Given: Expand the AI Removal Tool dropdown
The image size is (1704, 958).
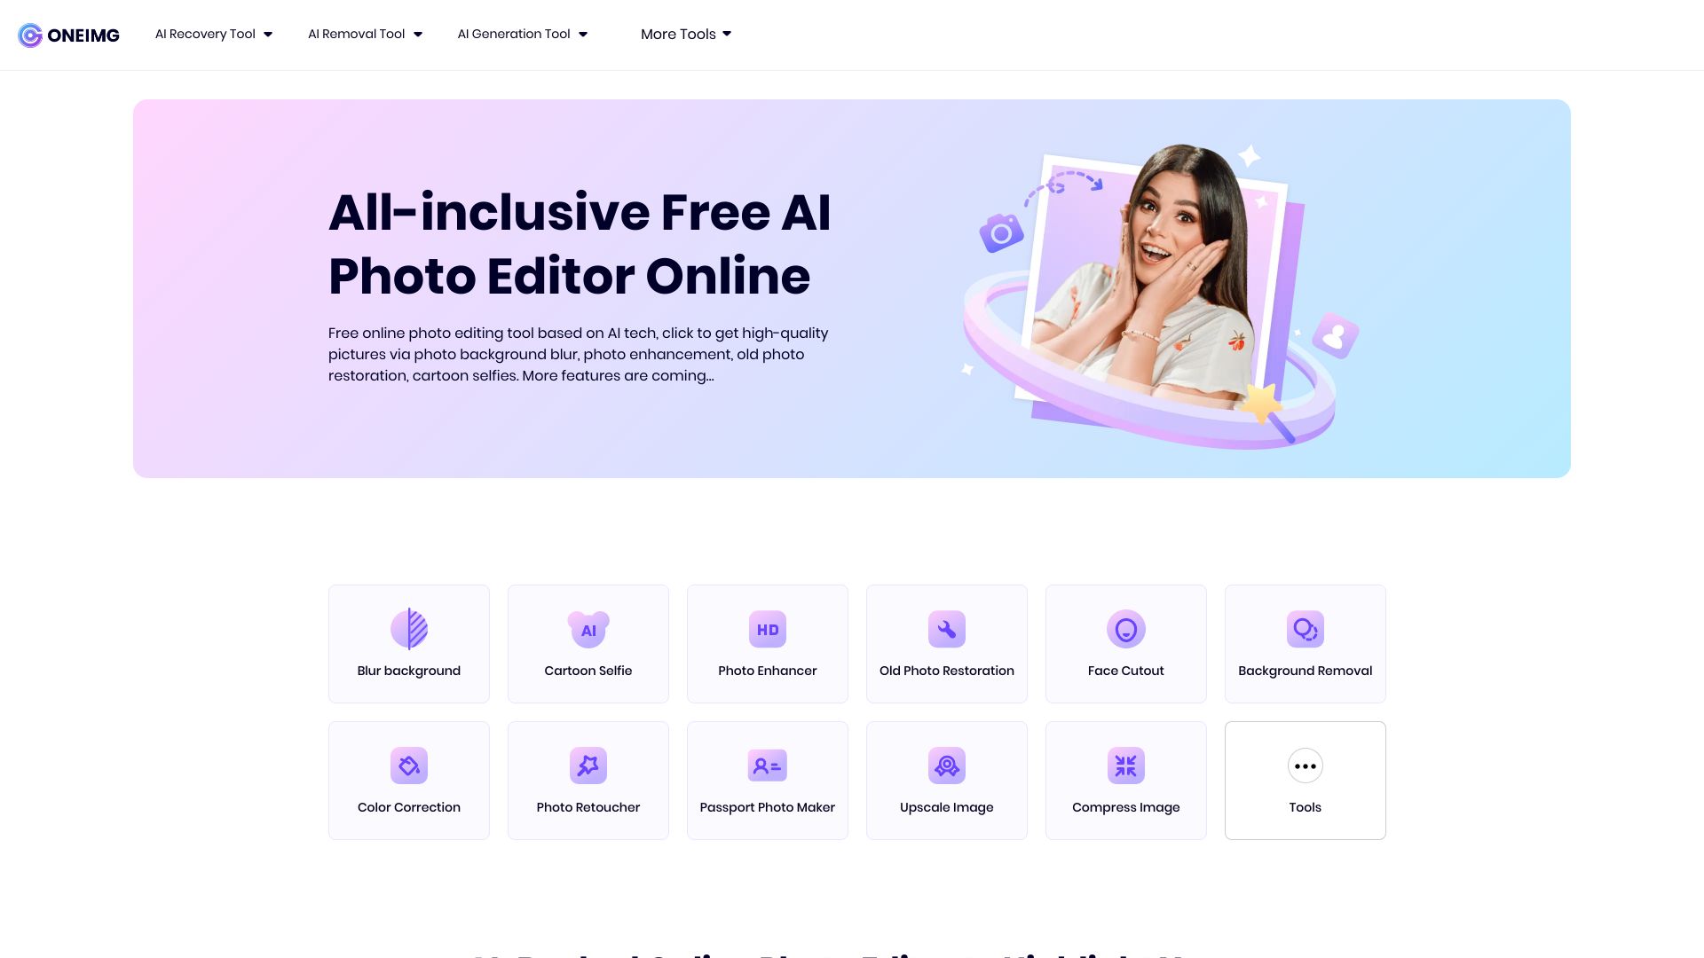Looking at the screenshot, I should [x=364, y=34].
